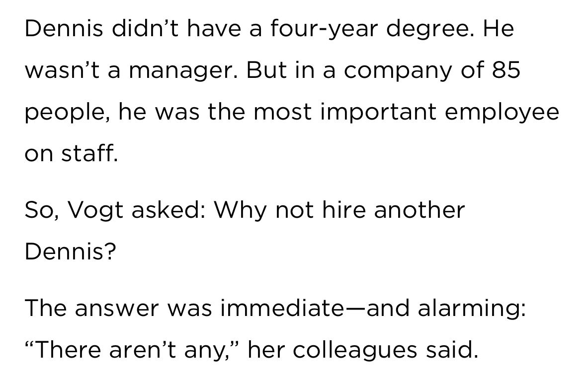Click "Dennis?" ending the question
Viewport: 586px width, 376px height.
pyautogui.click(x=70, y=252)
